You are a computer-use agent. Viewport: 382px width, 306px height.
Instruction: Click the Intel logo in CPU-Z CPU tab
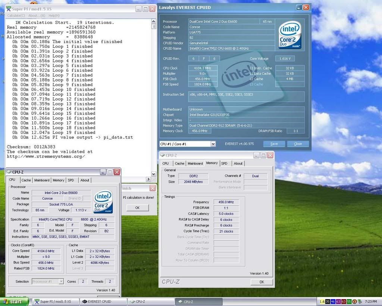click(x=103, y=202)
